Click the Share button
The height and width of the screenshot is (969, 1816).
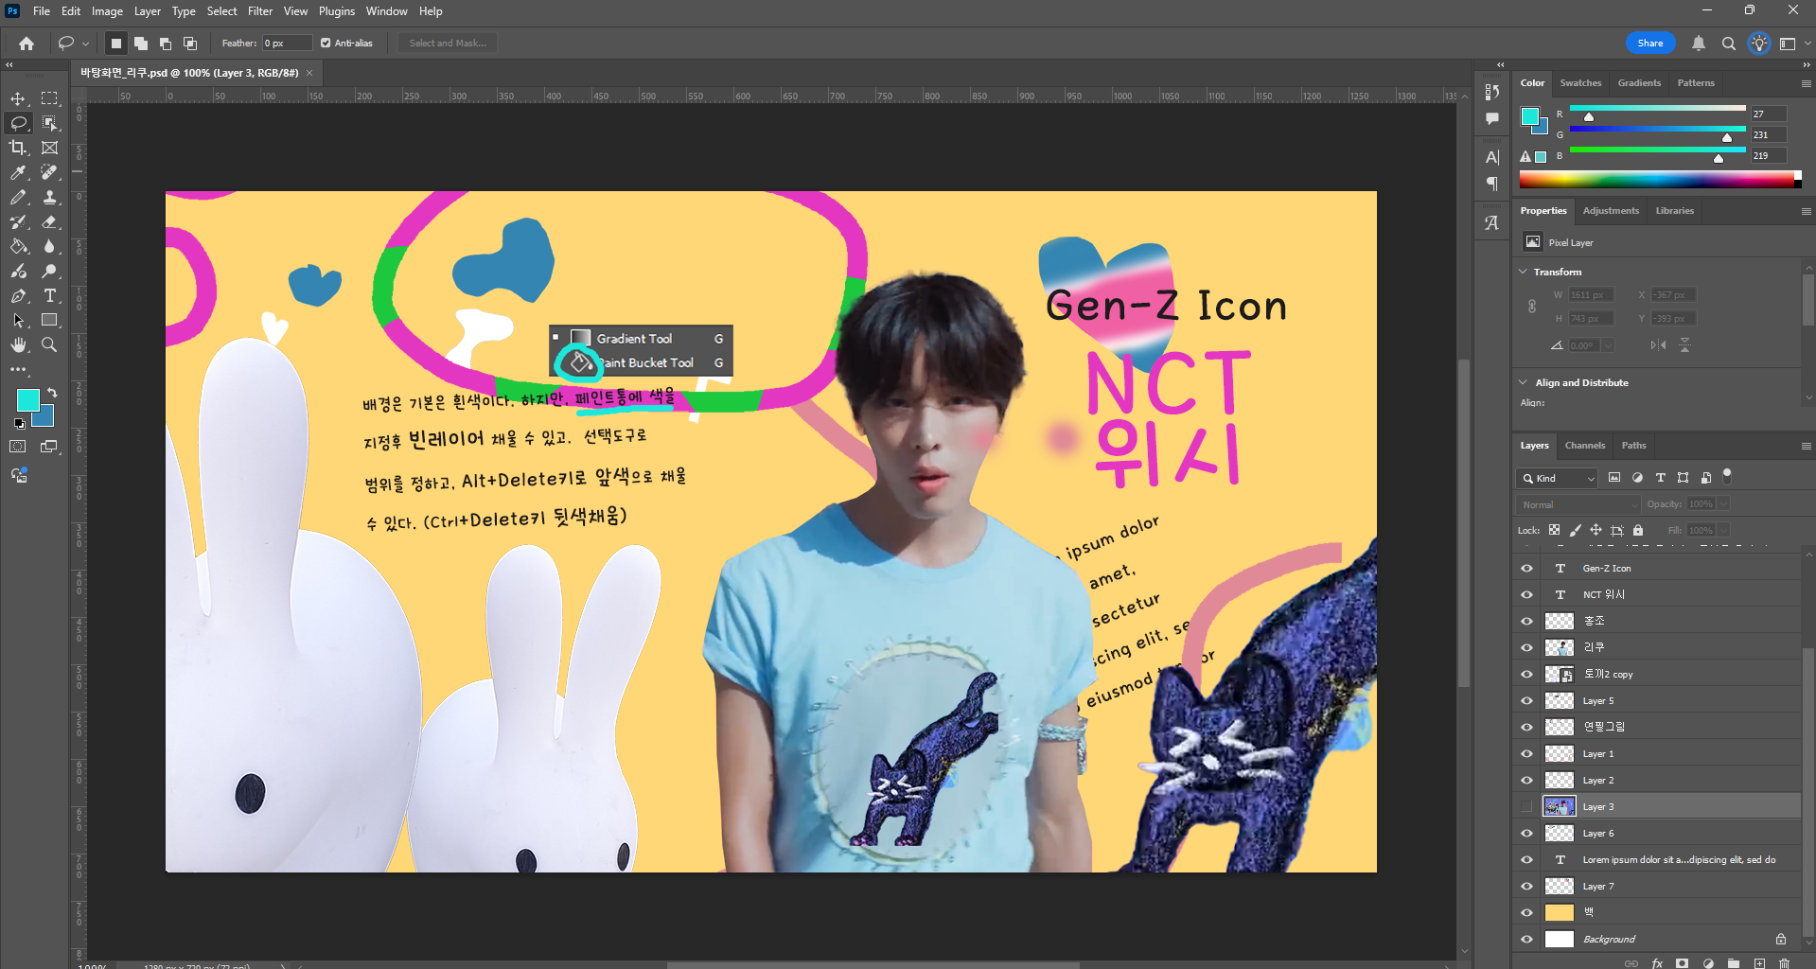(x=1650, y=44)
